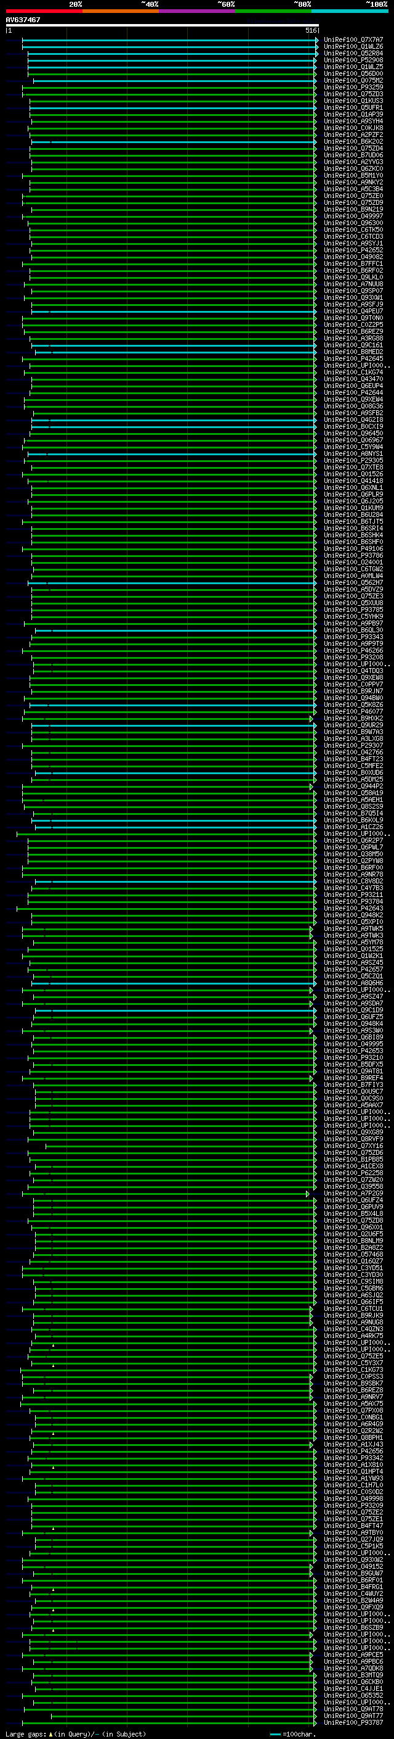Click the red segment of the identity legend

tap(44, 11)
